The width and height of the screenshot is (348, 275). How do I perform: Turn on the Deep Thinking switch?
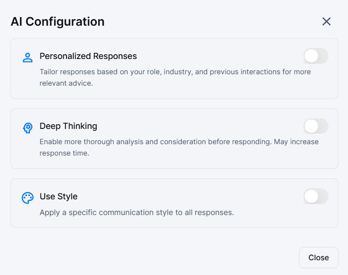(316, 126)
